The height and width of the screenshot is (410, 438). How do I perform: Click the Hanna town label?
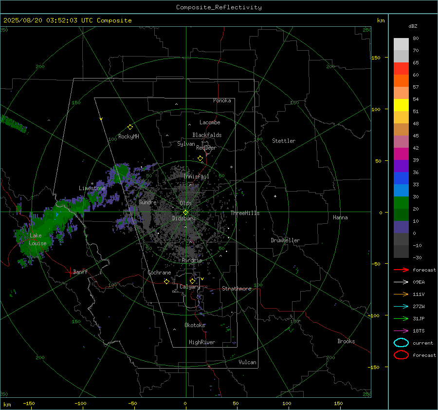pyautogui.click(x=340, y=217)
